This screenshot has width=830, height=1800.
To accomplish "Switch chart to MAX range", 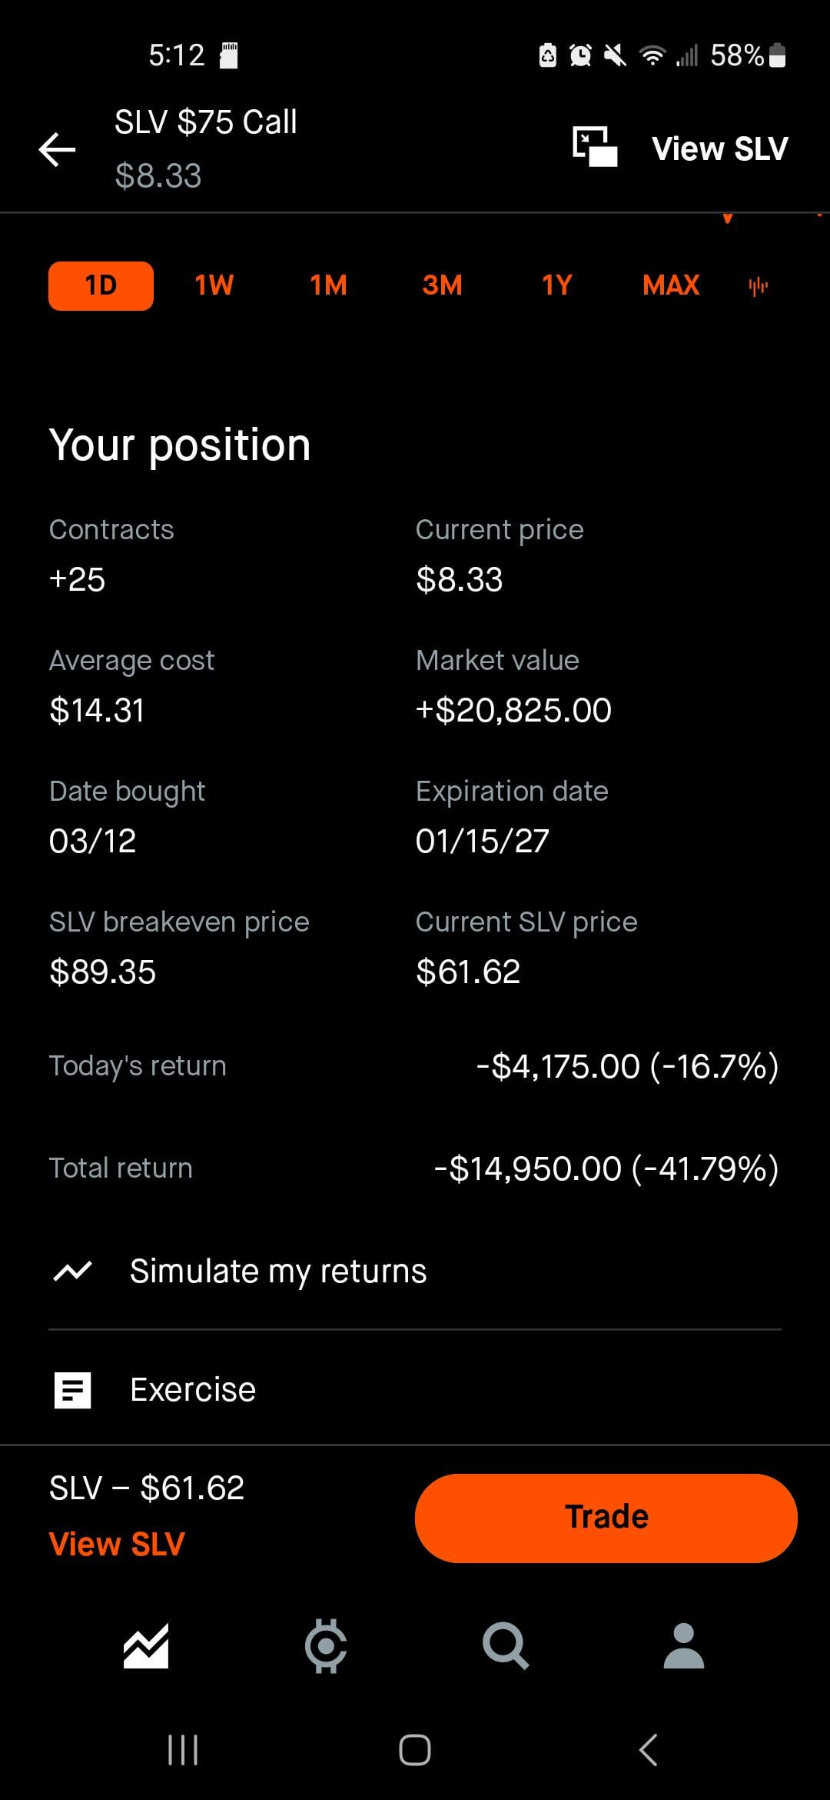I will [671, 286].
